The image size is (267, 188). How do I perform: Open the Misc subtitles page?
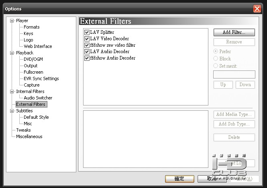[28, 124]
